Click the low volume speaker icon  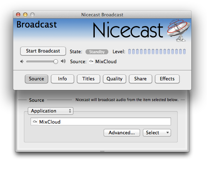(22, 61)
